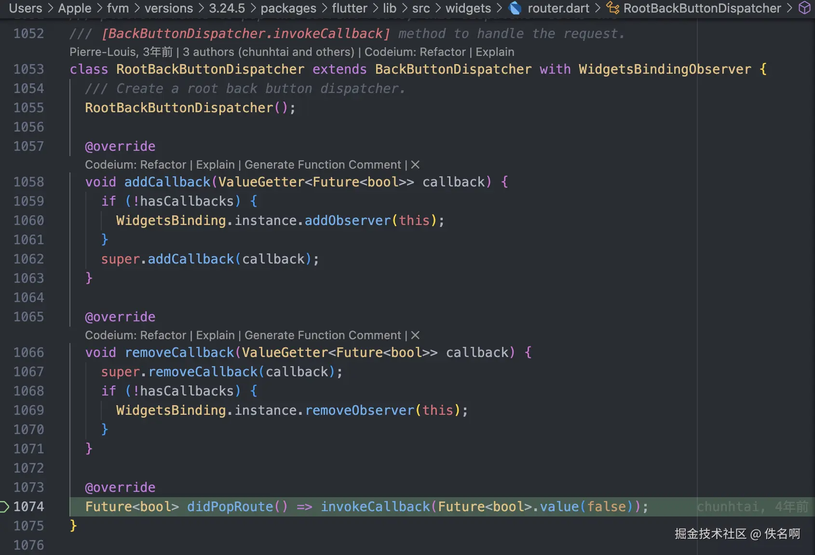Open the router.dart breadcrumb file list

pos(558,8)
